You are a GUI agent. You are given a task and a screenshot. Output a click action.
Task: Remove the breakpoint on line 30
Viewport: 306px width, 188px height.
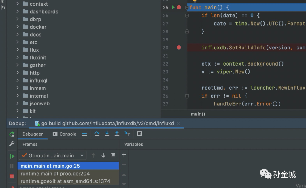179,48
